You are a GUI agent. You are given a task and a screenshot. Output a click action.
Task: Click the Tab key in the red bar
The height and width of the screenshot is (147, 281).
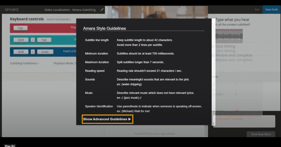(20, 28)
